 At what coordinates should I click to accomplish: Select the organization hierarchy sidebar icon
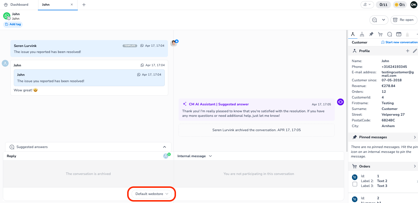pyautogui.click(x=362, y=34)
